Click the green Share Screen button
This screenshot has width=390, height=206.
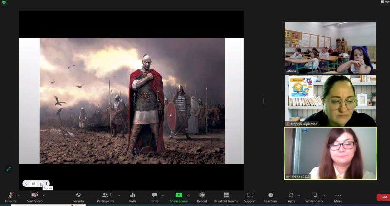click(x=179, y=197)
